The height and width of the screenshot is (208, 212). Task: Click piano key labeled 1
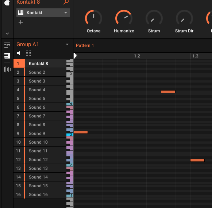point(70,196)
